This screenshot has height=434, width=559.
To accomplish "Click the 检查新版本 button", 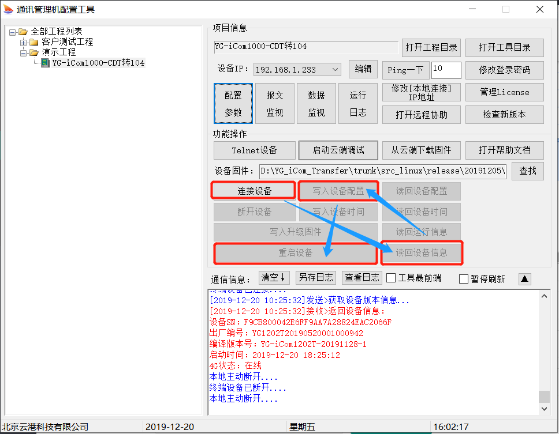I will pyautogui.click(x=505, y=115).
